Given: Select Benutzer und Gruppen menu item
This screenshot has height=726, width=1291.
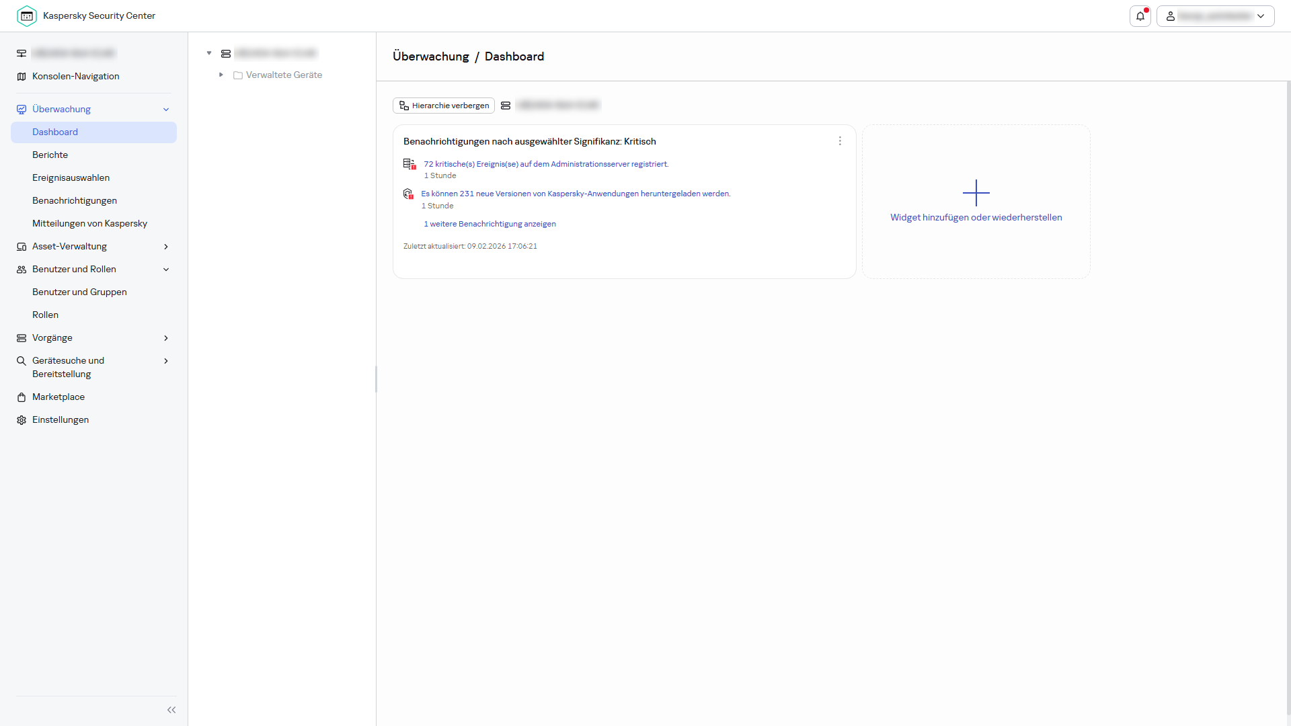Looking at the screenshot, I should (x=79, y=292).
